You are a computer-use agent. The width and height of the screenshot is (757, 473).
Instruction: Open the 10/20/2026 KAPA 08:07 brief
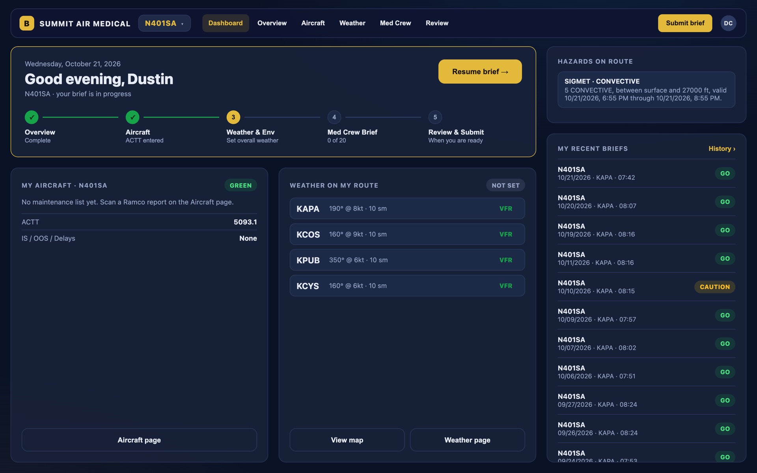click(646, 202)
